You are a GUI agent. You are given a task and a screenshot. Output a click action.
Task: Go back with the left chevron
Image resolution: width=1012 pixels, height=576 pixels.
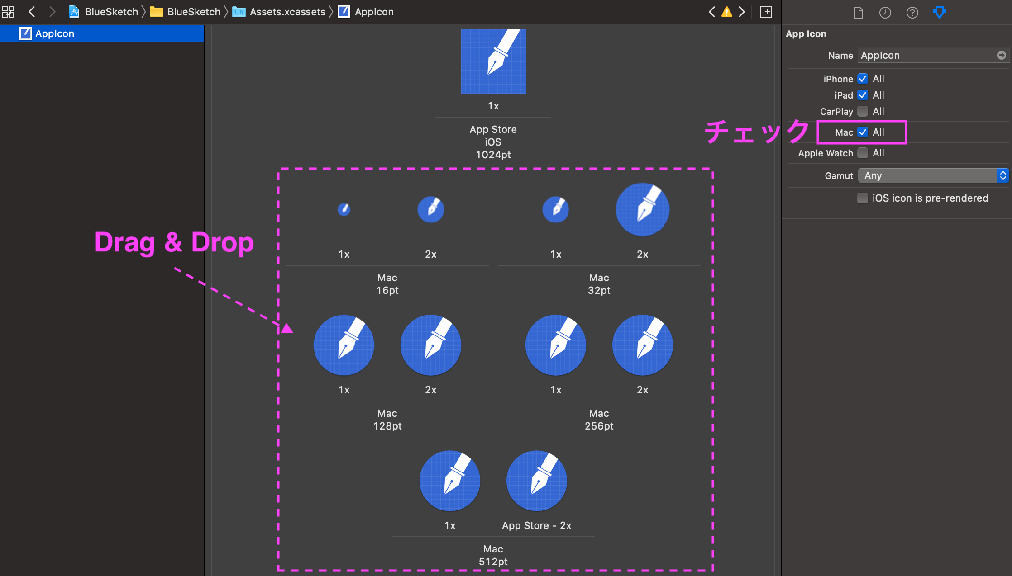click(32, 12)
